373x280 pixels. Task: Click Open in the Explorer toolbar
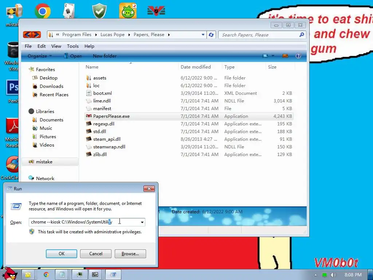[73, 56]
